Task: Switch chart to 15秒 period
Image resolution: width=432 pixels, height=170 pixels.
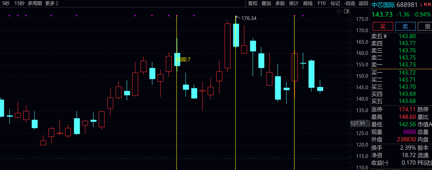Action: [x=19, y=3]
